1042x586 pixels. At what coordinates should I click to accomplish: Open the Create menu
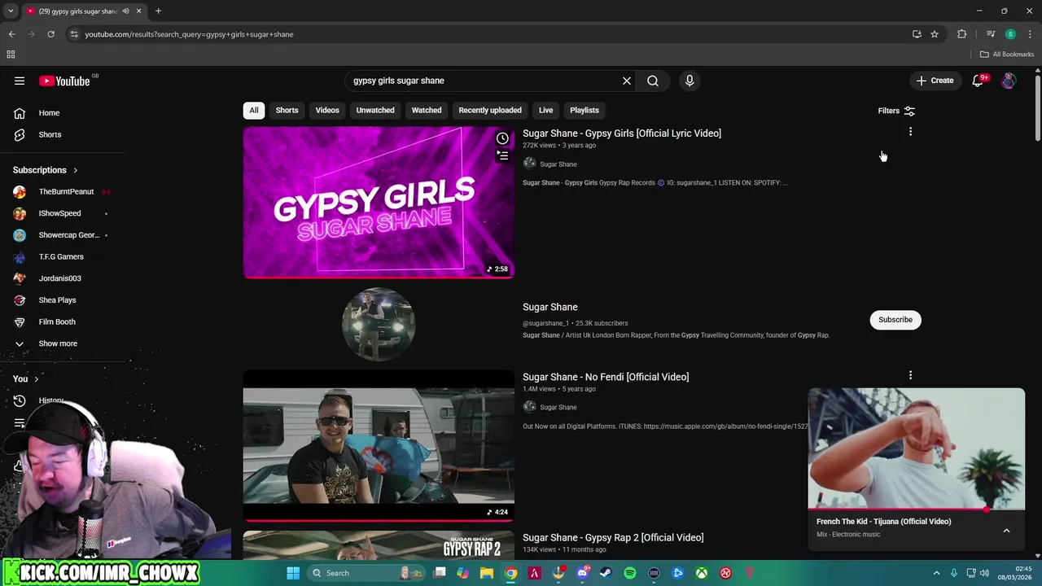click(935, 81)
